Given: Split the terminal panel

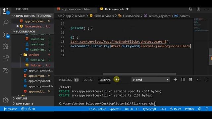Looking at the screenshot, I should pyautogui.click(x=183, y=80).
